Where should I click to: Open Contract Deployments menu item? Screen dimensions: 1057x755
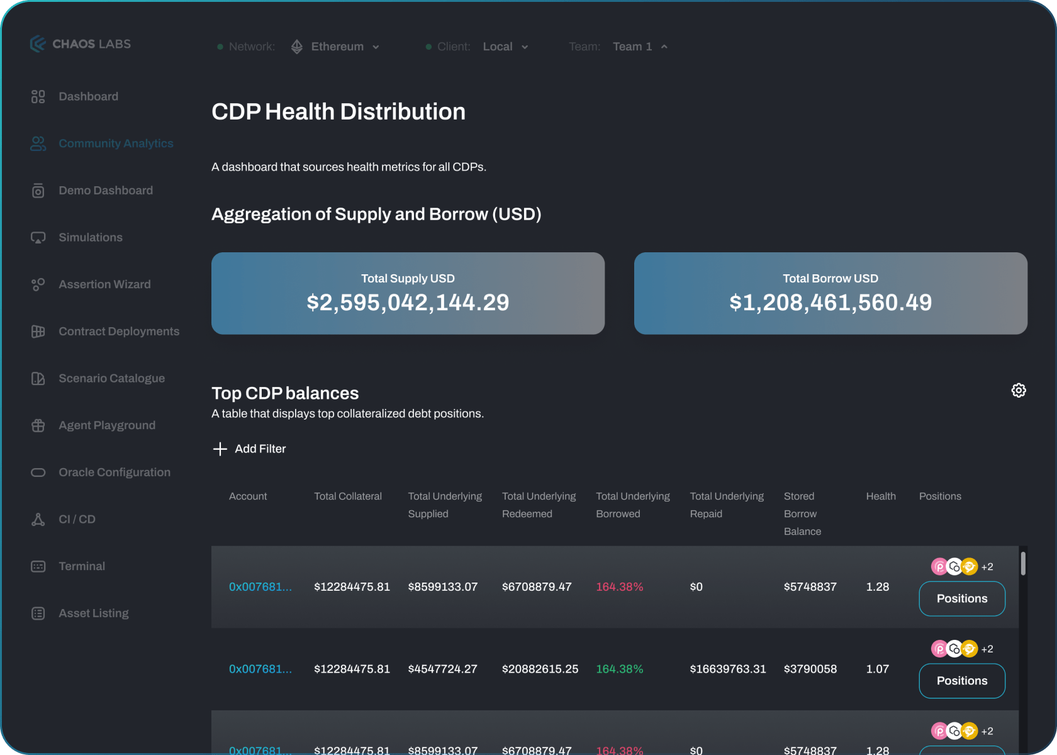click(x=119, y=332)
